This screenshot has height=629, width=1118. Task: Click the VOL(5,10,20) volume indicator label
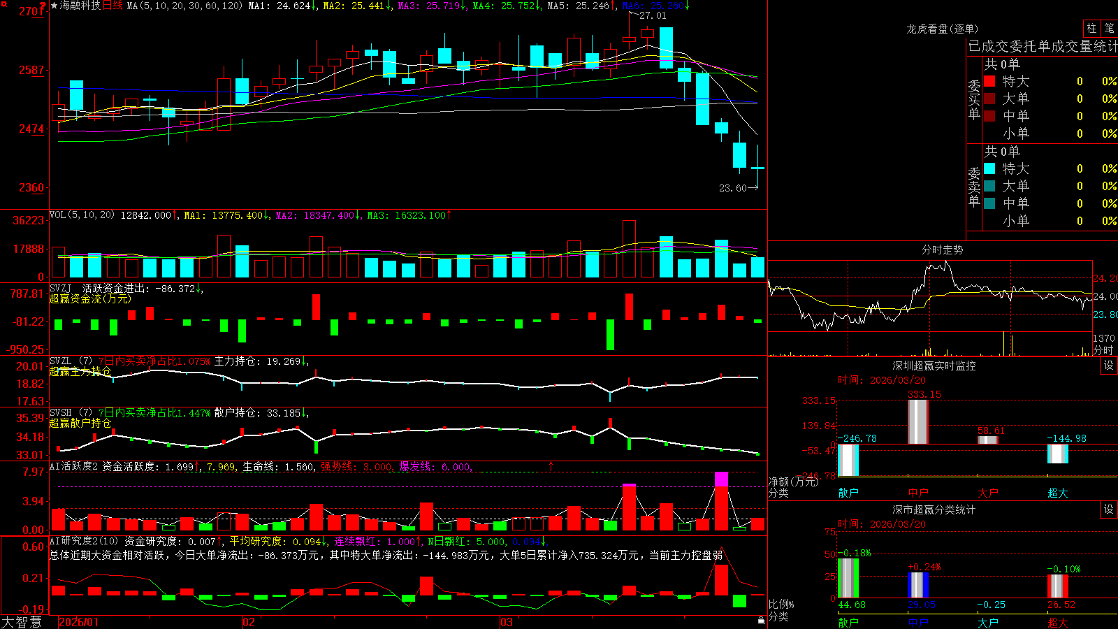coord(82,215)
